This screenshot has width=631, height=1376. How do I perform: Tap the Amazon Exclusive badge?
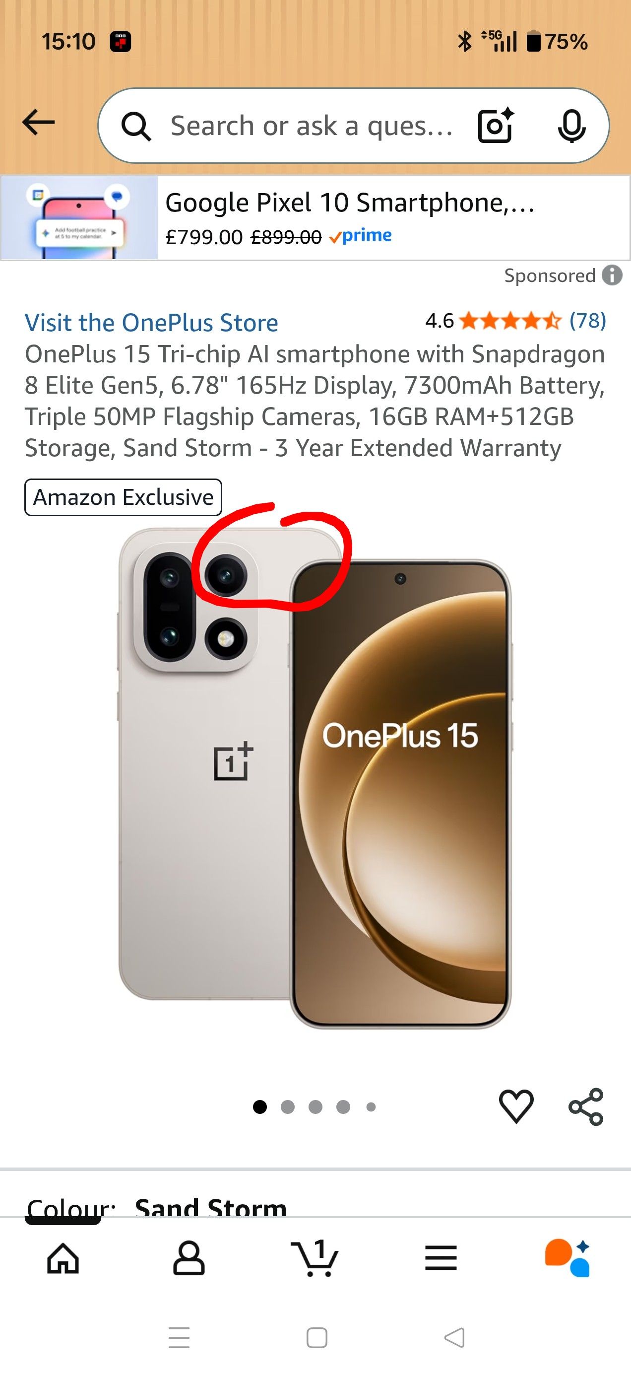[124, 497]
